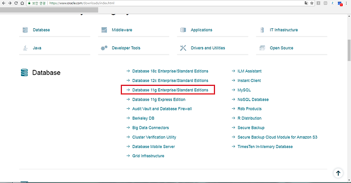Select the Middleware category tab

coord(122,30)
